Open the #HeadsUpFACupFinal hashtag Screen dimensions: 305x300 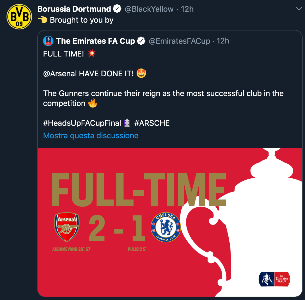tap(82, 123)
